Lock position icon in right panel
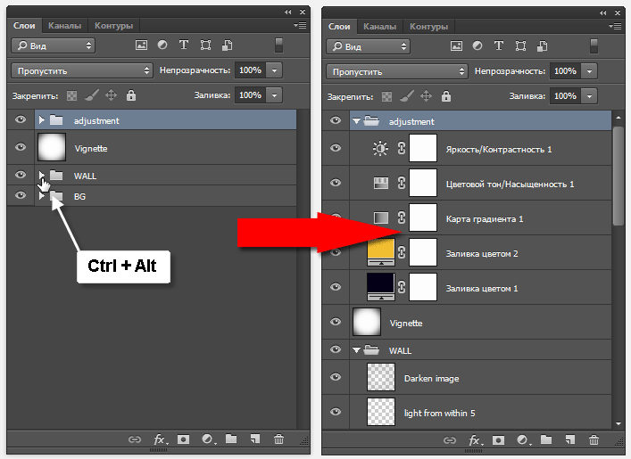This screenshot has width=631, height=459. pos(426,96)
